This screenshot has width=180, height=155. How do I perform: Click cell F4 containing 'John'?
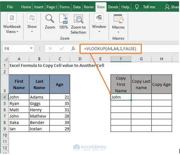121,97
